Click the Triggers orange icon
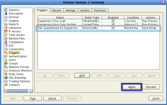167x105 pixels. coord(6,53)
